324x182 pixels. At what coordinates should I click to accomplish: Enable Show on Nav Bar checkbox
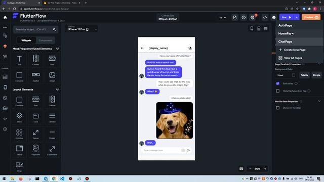(278, 108)
